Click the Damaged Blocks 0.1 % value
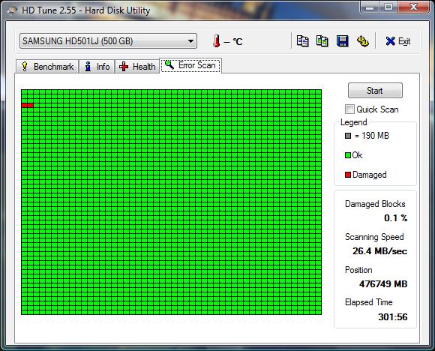The image size is (435, 351). coord(395,218)
